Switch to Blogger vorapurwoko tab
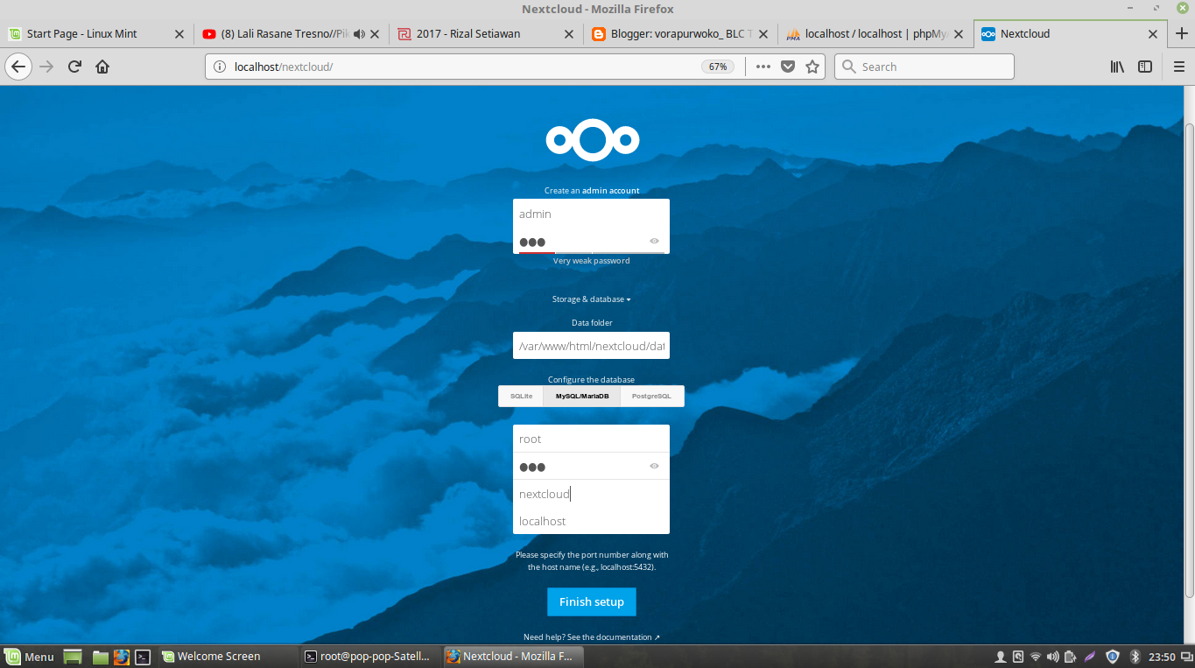Image resolution: width=1195 pixels, height=668 pixels. click(x=681, y=34)
